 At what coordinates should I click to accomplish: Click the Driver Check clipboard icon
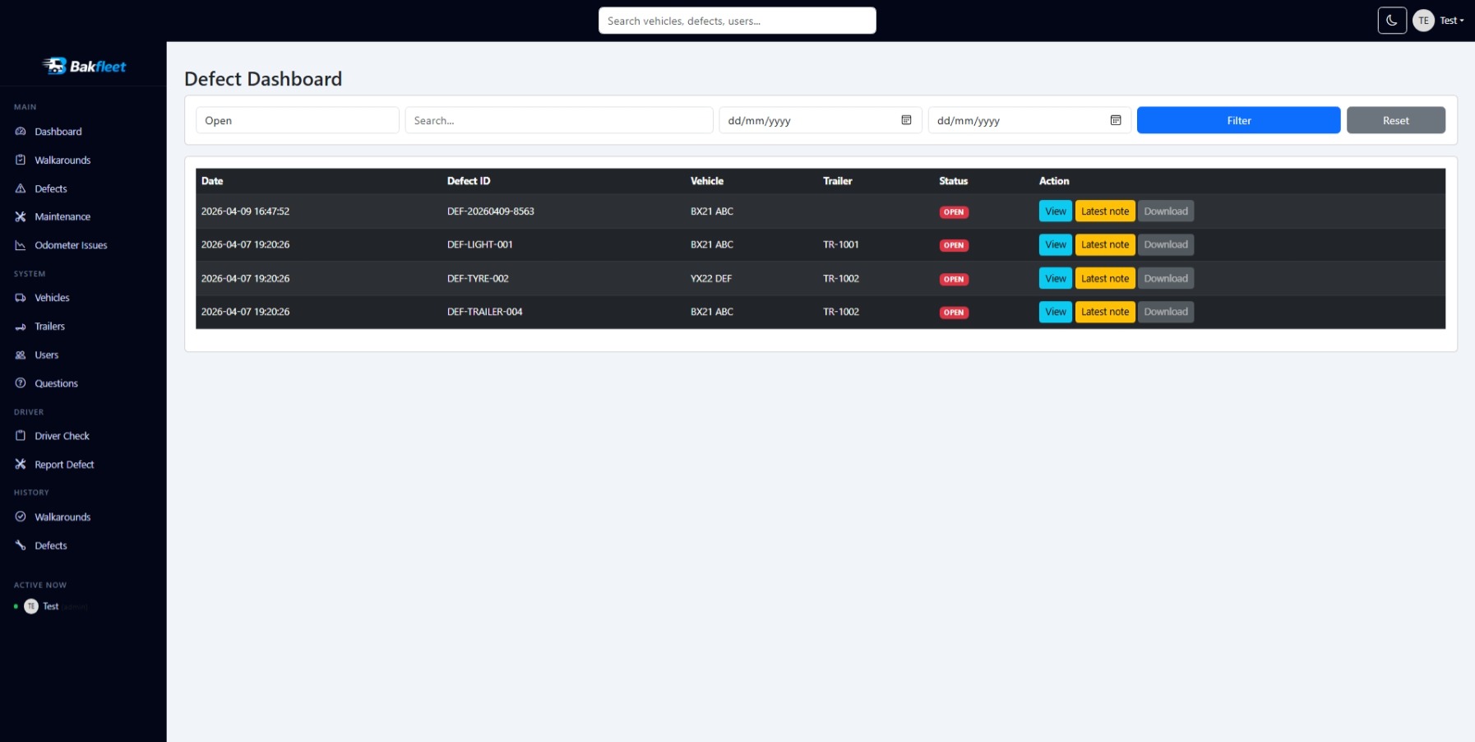pos(21,436)
